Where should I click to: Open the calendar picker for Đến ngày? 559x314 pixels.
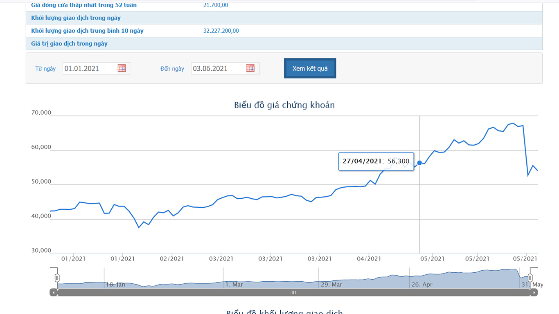(x=250, y=68)
